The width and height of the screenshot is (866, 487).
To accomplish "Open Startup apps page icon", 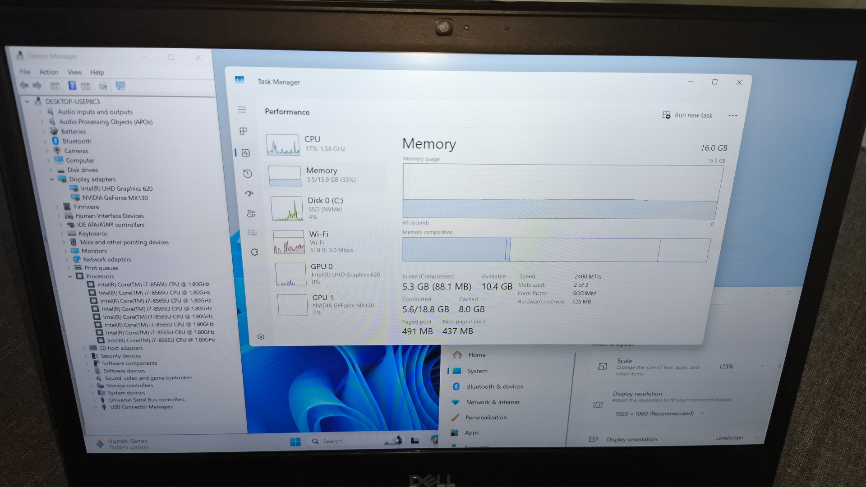I will click(x=249, y=193).
